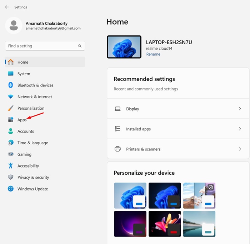Image resolution: width=250 pixels, height=244 pixels.
Task: Go to Accounts settings page
Action: 25,131
